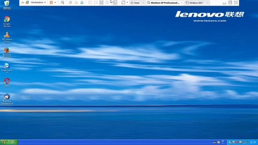Click the keyboard language bar icon

coord(214,142)
